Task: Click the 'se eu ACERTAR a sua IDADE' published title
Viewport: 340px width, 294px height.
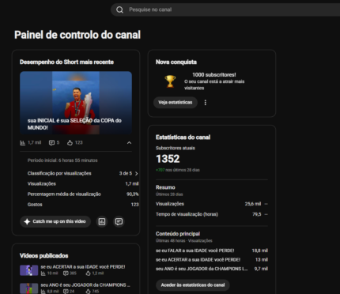Action: click(83, 267)
